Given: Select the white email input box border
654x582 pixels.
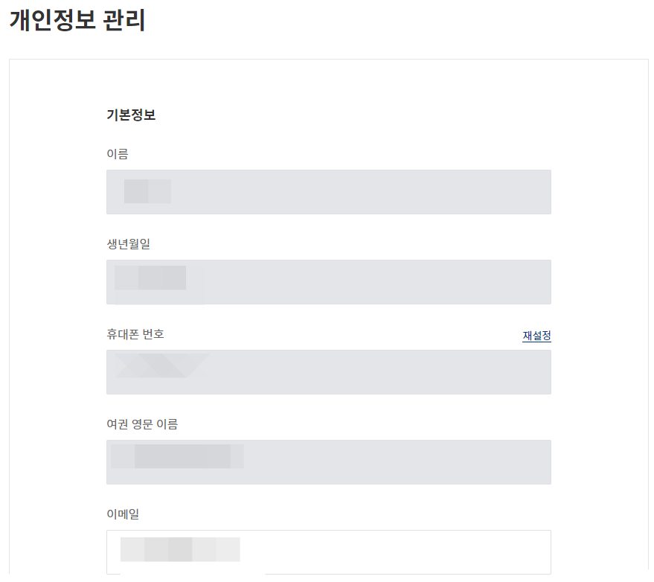Looking at the screenshot, I should coord(108,551).
